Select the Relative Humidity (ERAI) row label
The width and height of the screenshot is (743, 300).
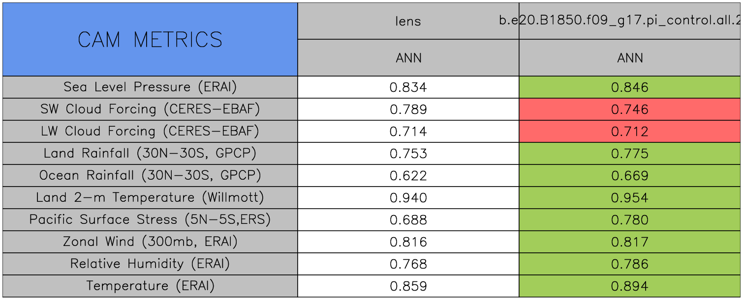(150, 264)
